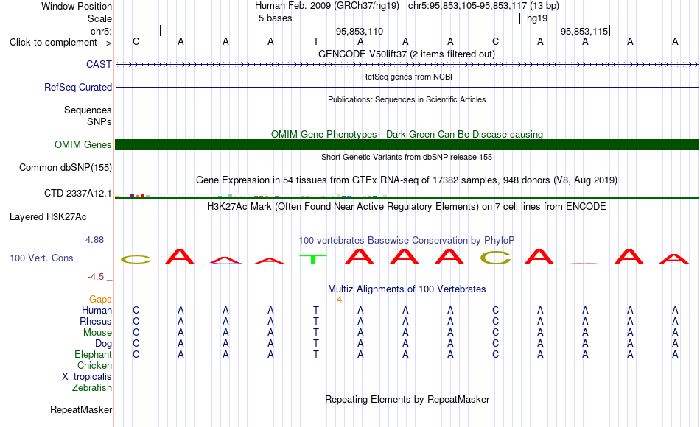Click the Repeating Elements by RepeatMasker title
The width and height of the screenshot is (700, 427).
(x=407, y=399)
